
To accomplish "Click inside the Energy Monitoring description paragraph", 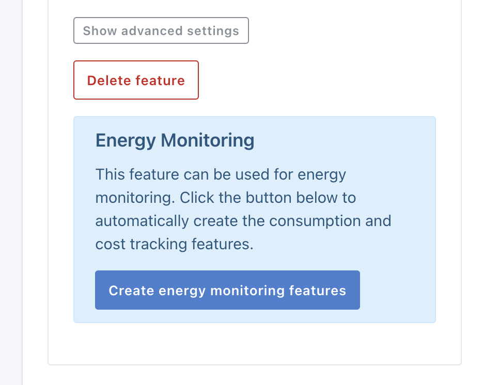I will point(243,209).
